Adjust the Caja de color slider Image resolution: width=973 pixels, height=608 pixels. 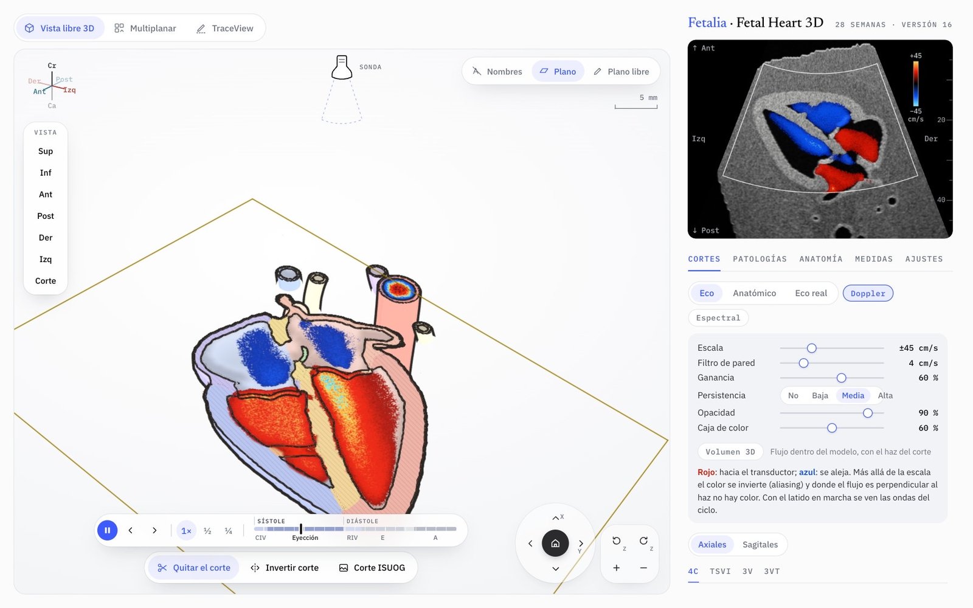[x=832, y=428]
